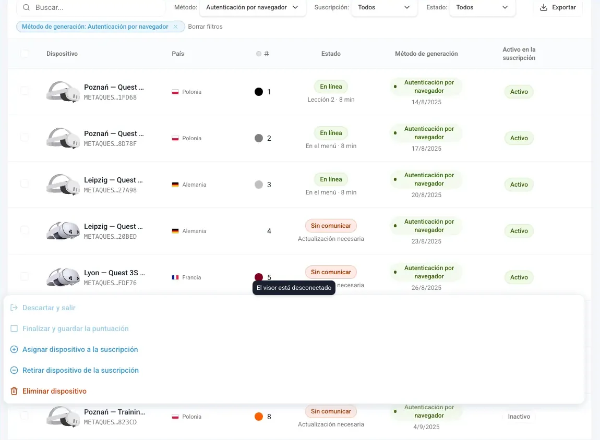Image resolution: width=600 pixels, height=440 pixels.
Task: Remove the Método de generación filter chip
Action: point(175,27)
